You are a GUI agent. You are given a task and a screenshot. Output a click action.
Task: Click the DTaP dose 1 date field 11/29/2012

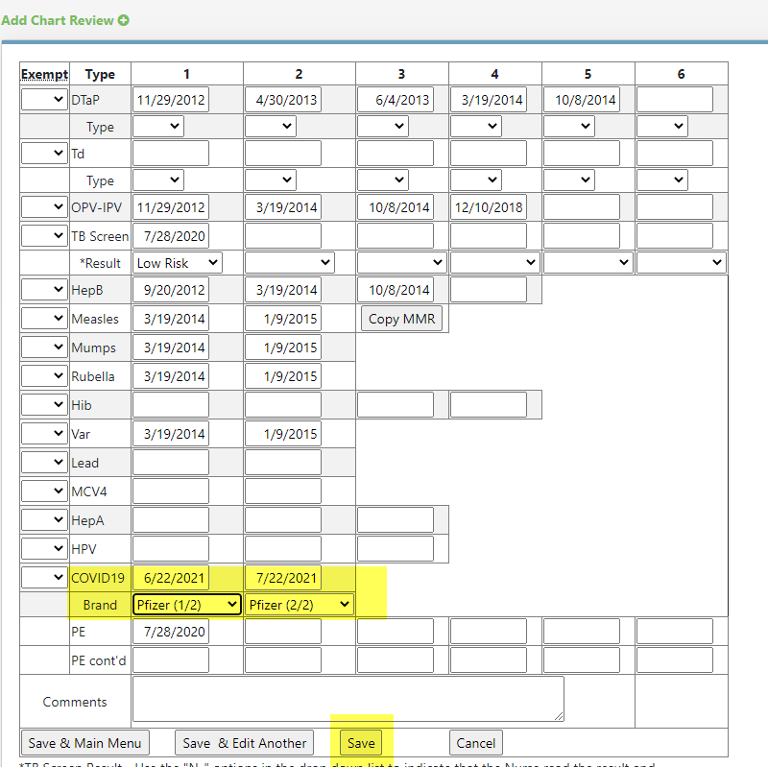[171, 100]
